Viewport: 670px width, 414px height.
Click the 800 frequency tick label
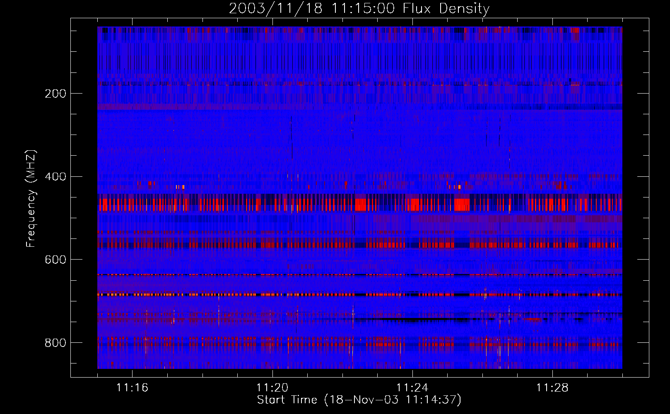[55, 343]
